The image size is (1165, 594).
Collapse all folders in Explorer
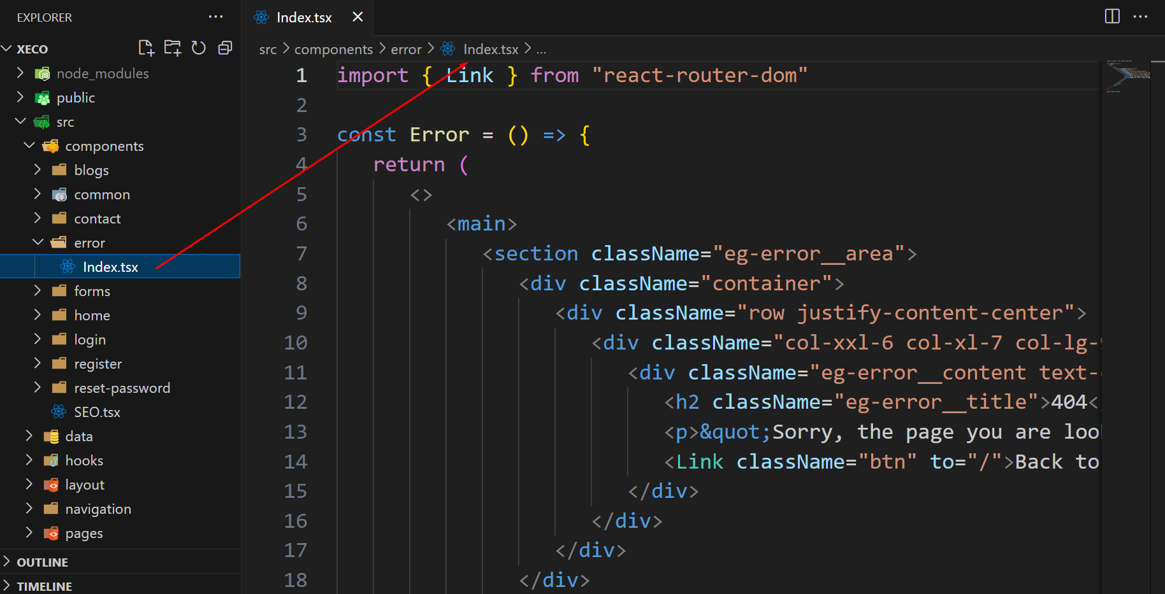(225, 48)
